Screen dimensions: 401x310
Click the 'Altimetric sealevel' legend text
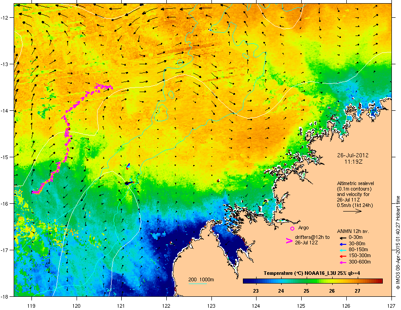355,183
